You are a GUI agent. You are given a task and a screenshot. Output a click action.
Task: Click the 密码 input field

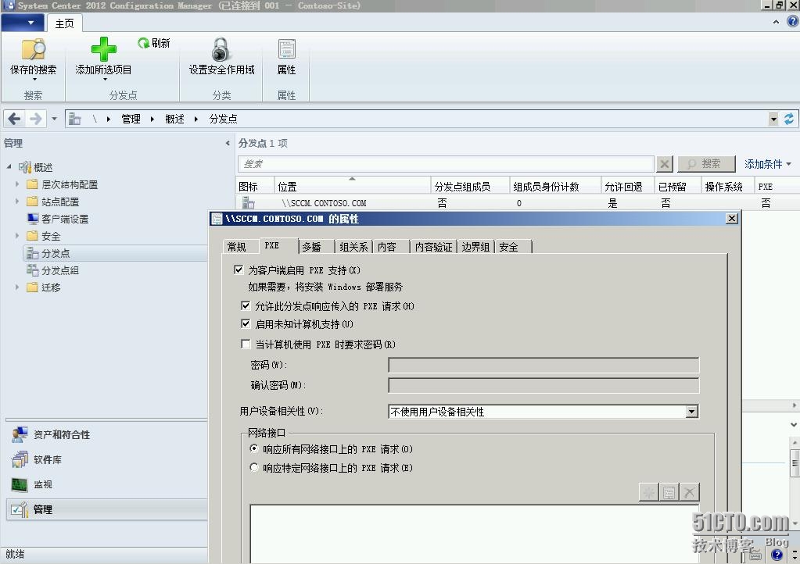[x=543, y=365]
